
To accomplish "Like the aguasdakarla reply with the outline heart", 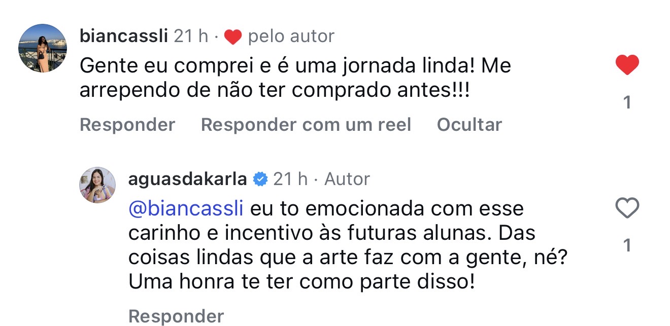I will click(627, 208).
